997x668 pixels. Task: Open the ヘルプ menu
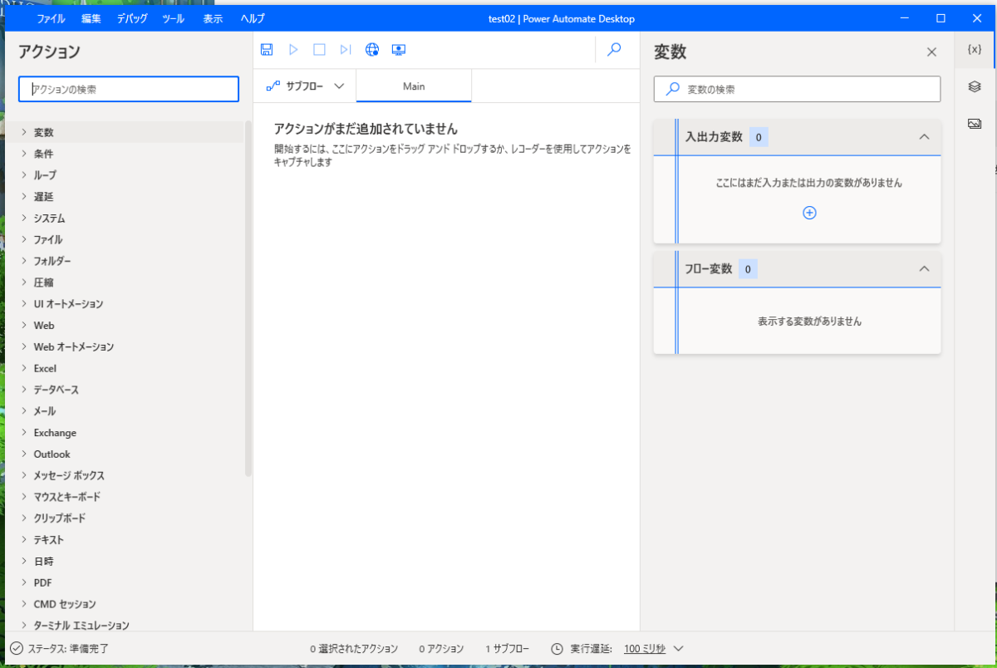pos(253,18)
